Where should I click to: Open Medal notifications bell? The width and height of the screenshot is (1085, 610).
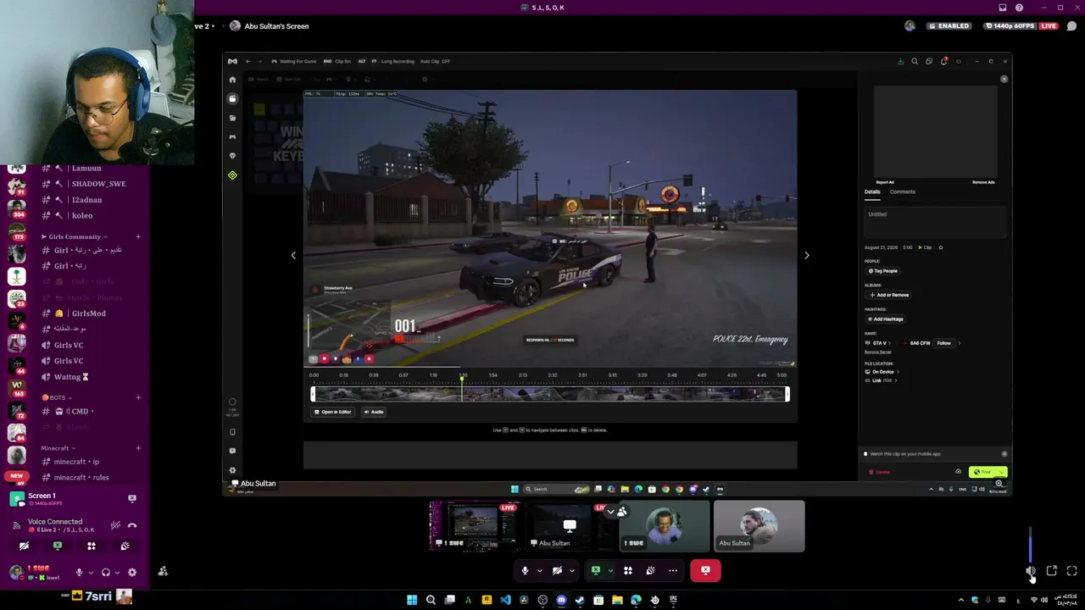943,61
